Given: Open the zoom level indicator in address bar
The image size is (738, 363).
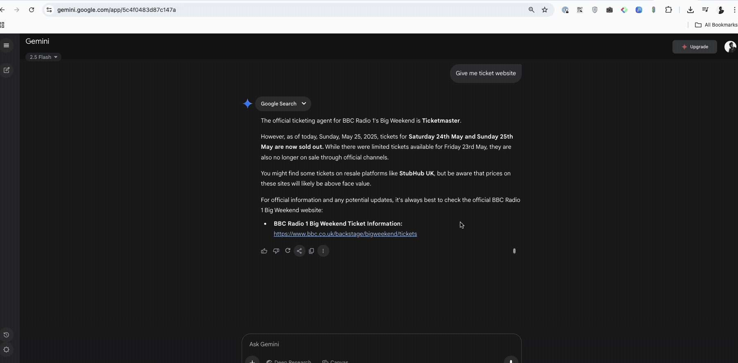Looking at the screenshot, I should 532,10.
